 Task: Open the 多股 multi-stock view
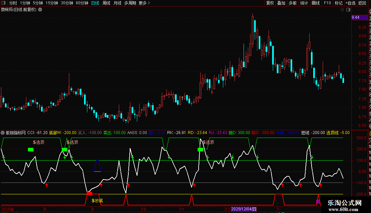[x=293, y=3]
